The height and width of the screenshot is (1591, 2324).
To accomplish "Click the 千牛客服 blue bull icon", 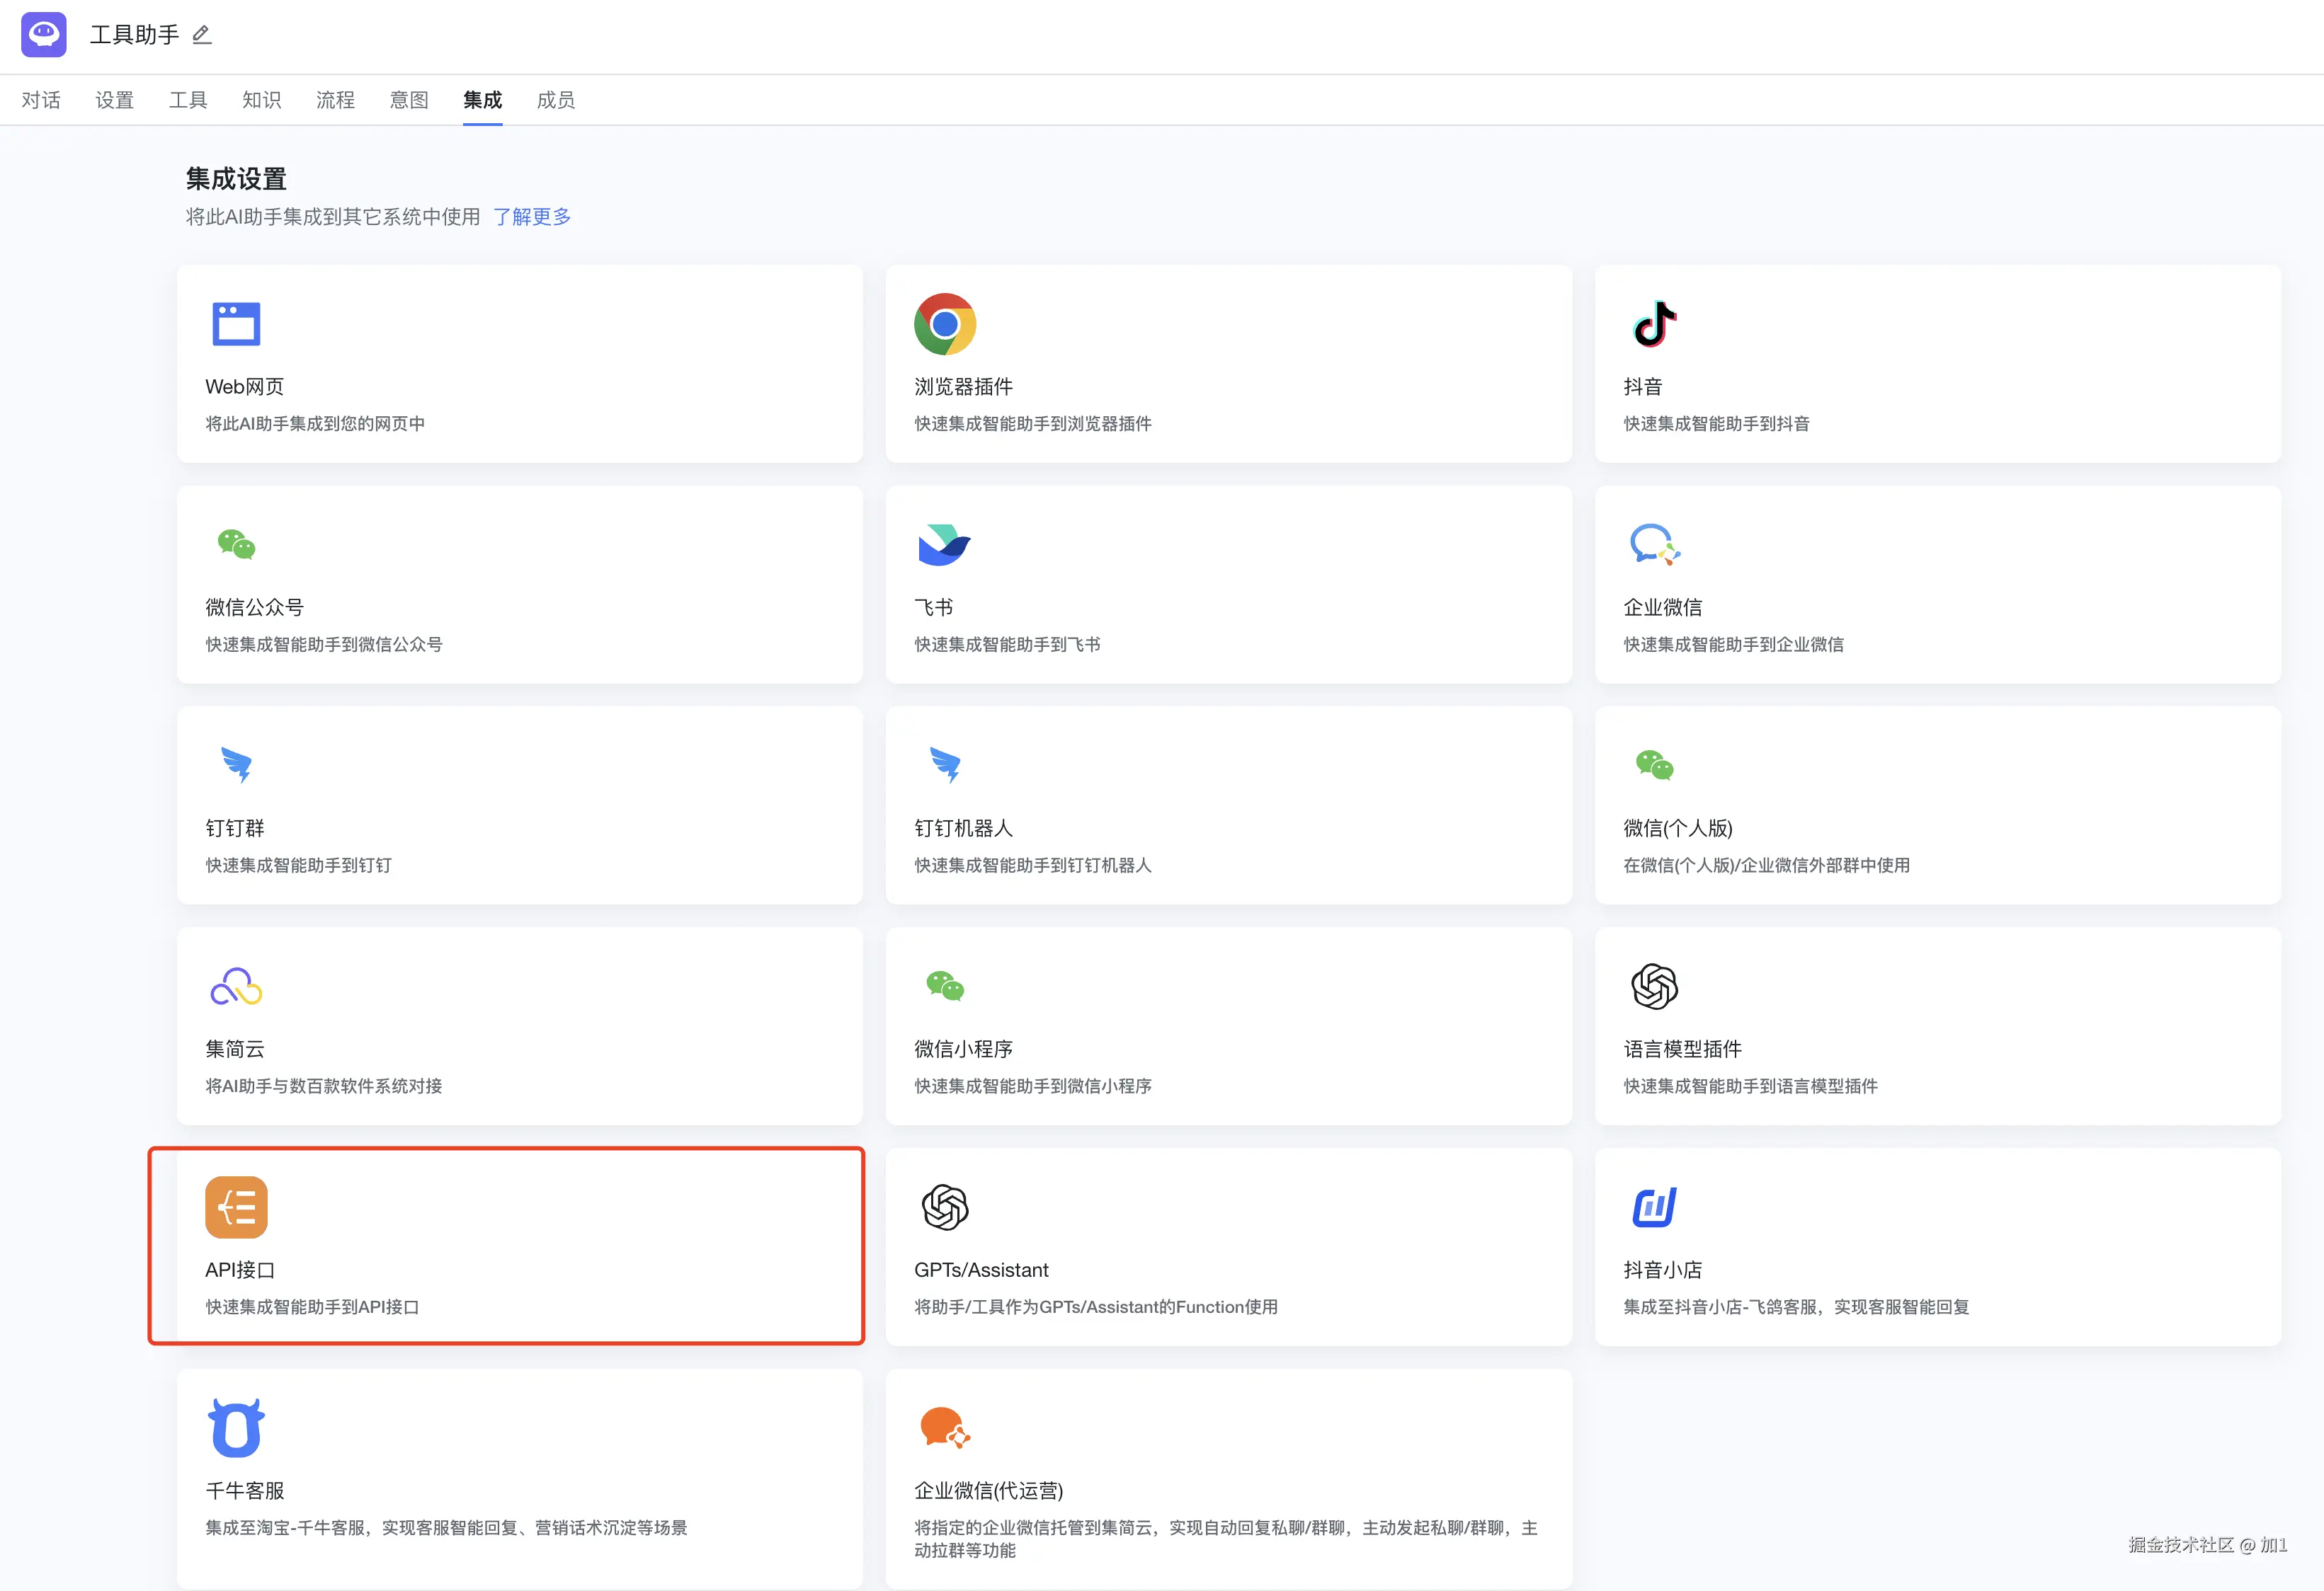I will 236,1427.
